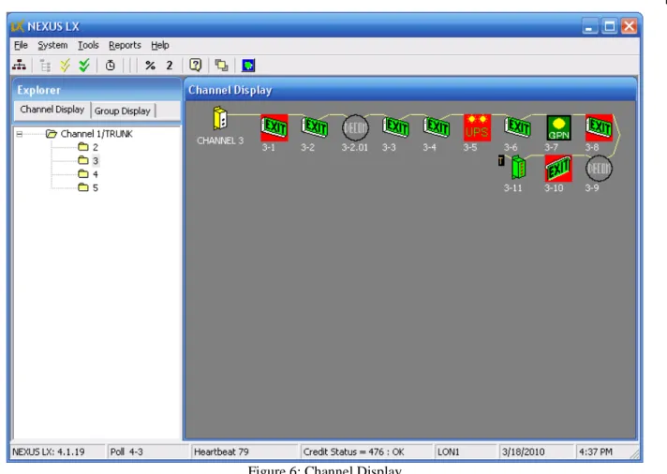Viewport: 667px width, 474px height.
Task: Select Channel 1/TRUNK in the tree
Action: pos(96,134)
